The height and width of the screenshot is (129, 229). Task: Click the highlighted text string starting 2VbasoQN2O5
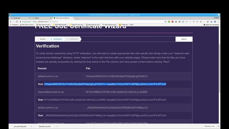[105, 84]
